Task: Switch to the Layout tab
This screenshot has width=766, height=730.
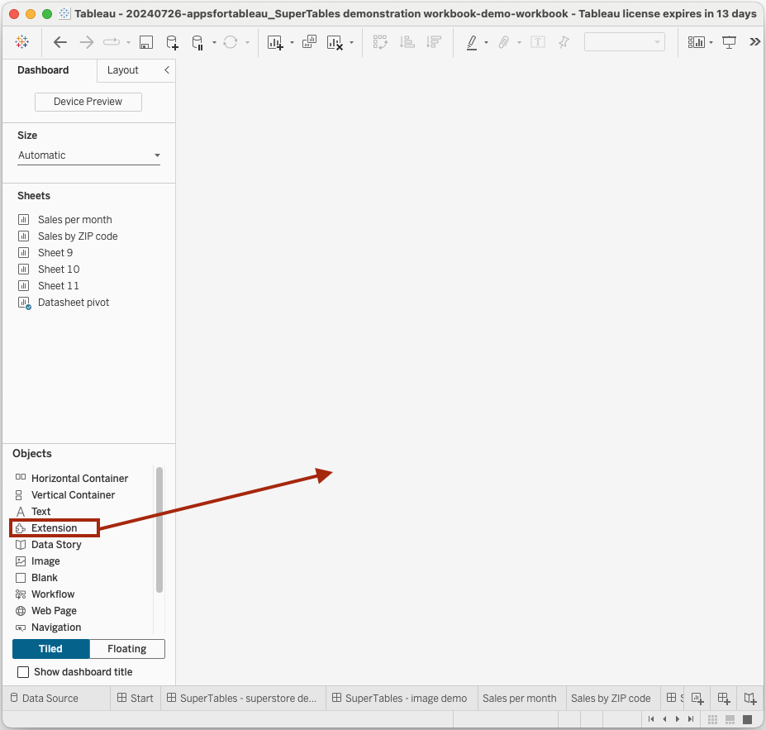Action: [x=122, y=70]
